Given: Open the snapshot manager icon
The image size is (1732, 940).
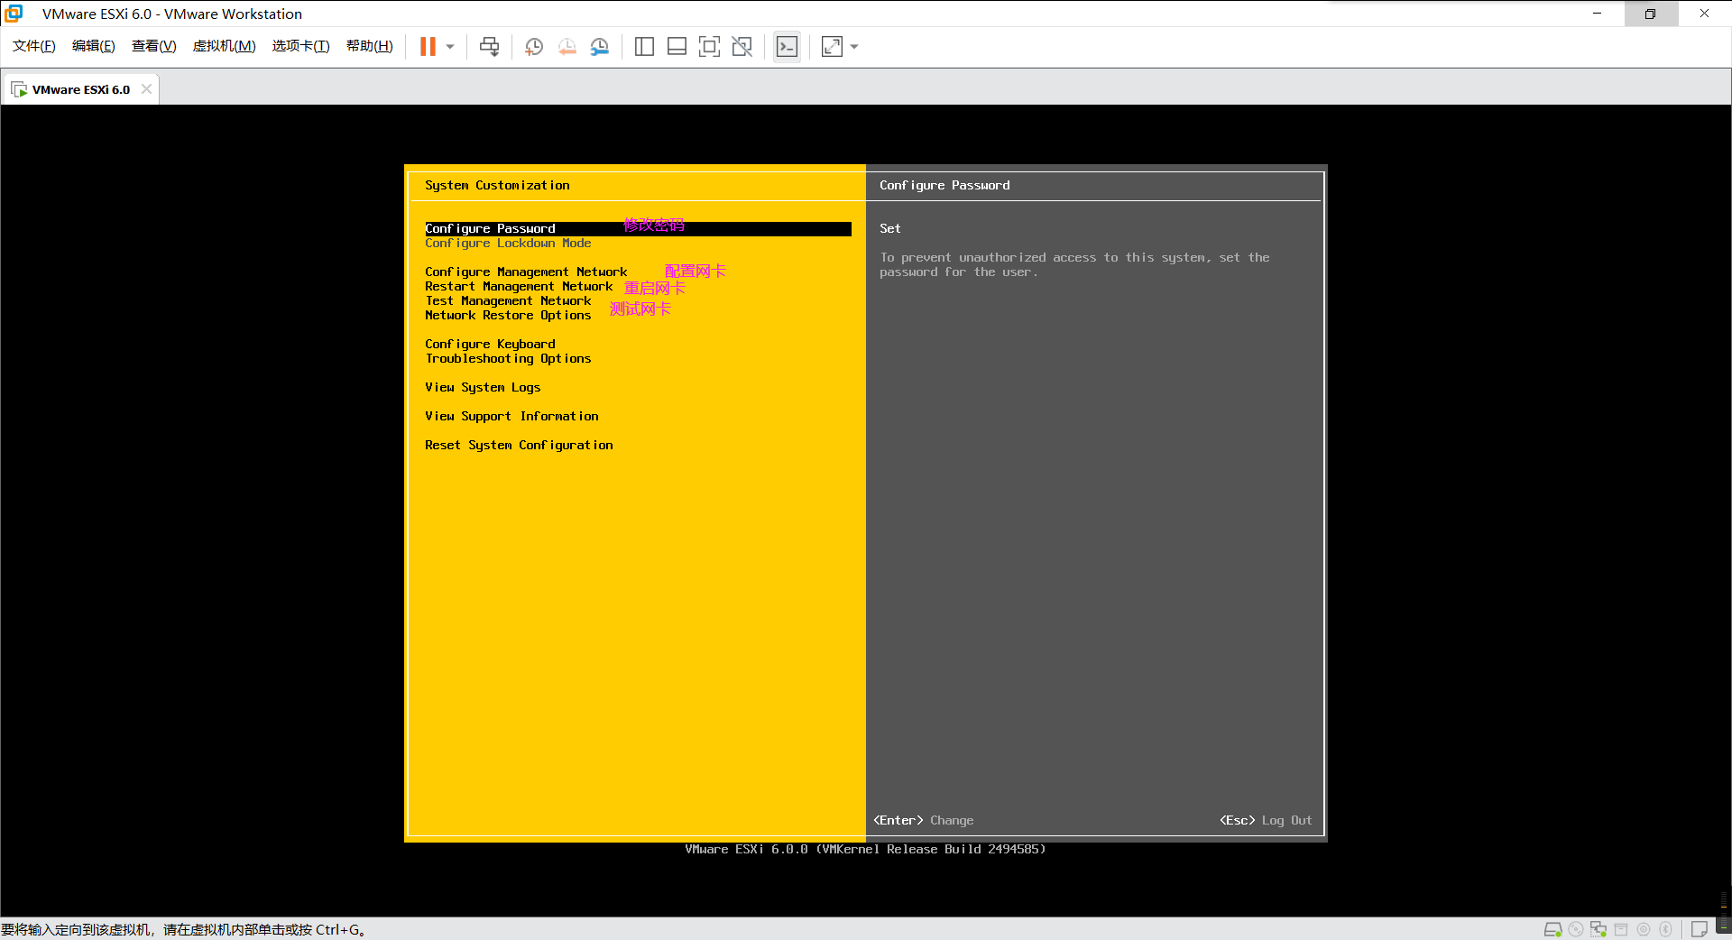Looking at the screenshot, I should (600, 46).
